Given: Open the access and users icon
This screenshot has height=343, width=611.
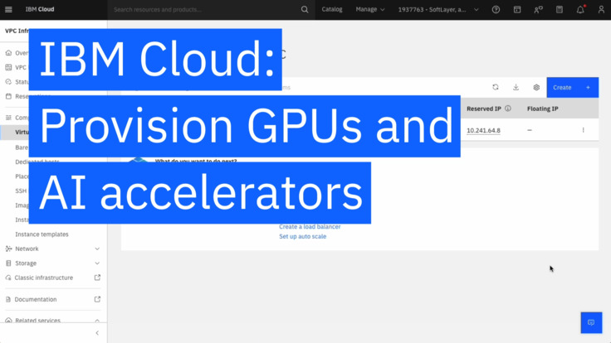Looking at the screenshot, I should tap(538, 9).
